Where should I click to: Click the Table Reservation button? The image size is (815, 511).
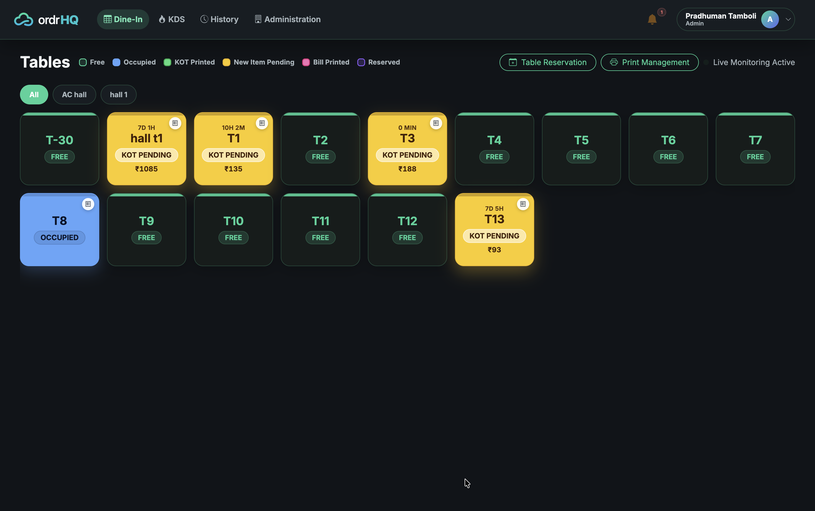pos(547,62)
